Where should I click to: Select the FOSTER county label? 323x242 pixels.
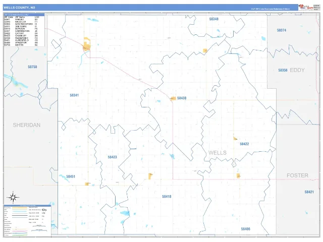297,175
